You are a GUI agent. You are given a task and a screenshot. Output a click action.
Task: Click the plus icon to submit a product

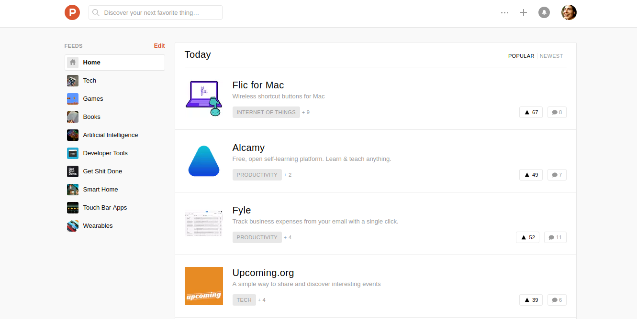pos(524,12)
